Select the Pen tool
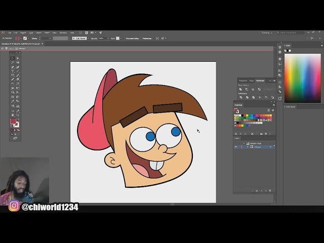This screenshot has width=324, height=243. pos(13,67)
